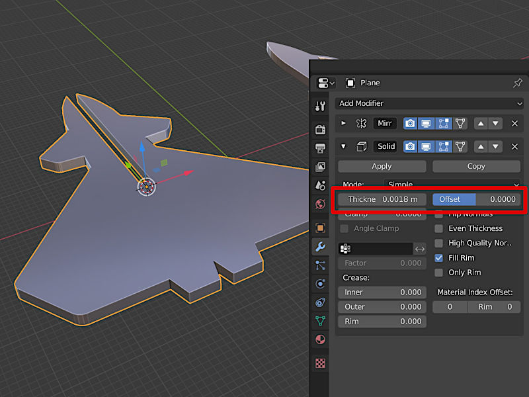Pin the properties editor context
The image size is (529, 397).
(x=518, y=83)
